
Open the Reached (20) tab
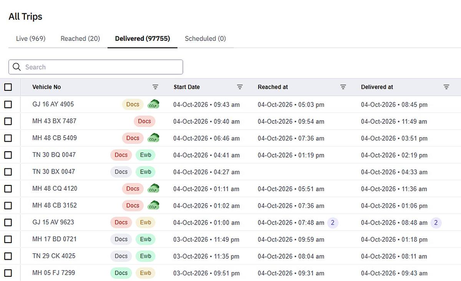pos(80,38)
